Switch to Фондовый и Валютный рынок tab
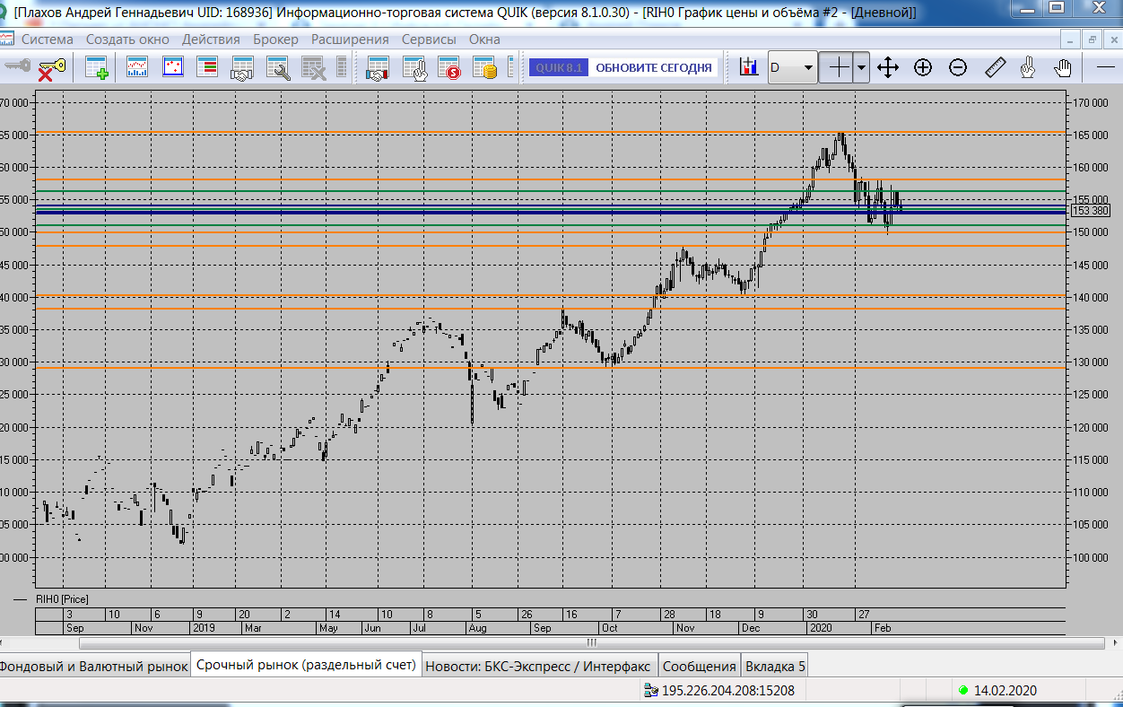This screenshot has height=707, width=1123. click(93, 666)
